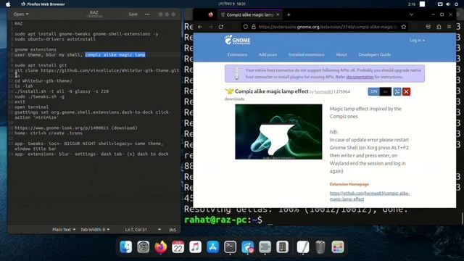Open System Settings gear in dock

click(x=144, y=246)
